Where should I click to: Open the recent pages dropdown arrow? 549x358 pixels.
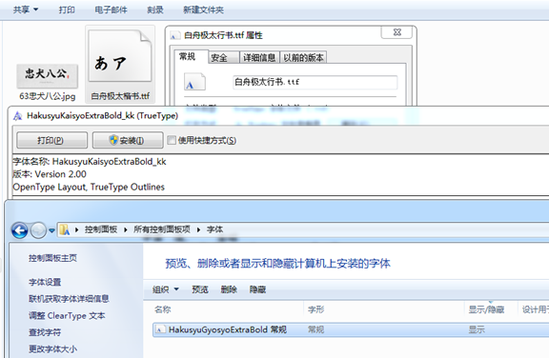(x=51, y=230)
